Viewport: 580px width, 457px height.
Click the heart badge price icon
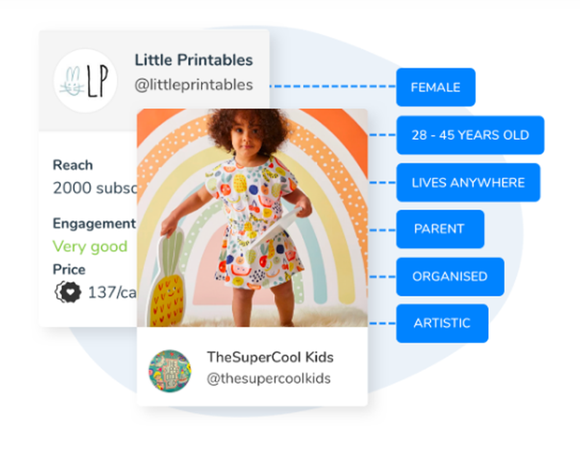pos(68,292)
